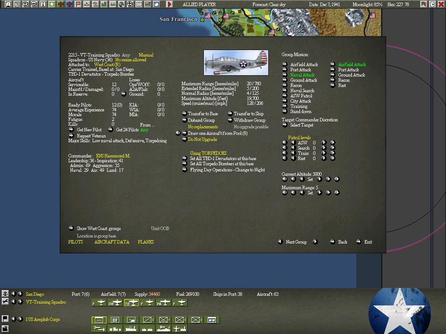The height and width of the screenshot is (334, 446).
Task: Click the cloud weather toolbar icon
Action: [x=156, y=4]
